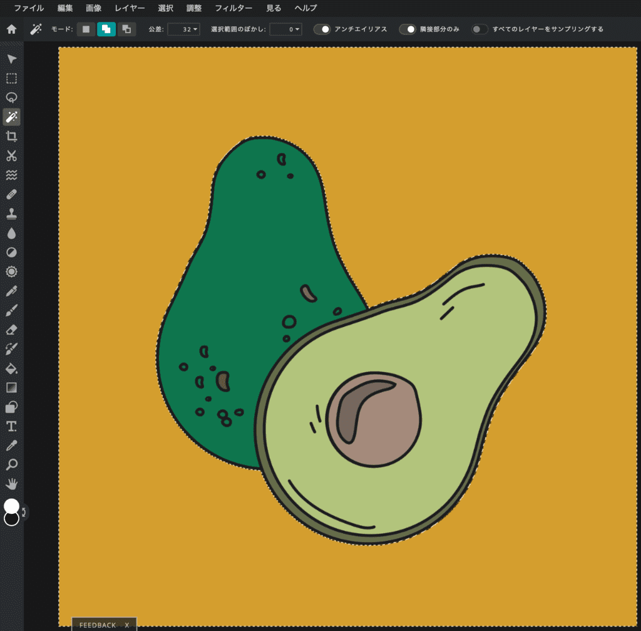641x631 pixels.
Task: Click the swap foreground/background colors arrow
Action: pyautogui.click(x=24, y=513)
